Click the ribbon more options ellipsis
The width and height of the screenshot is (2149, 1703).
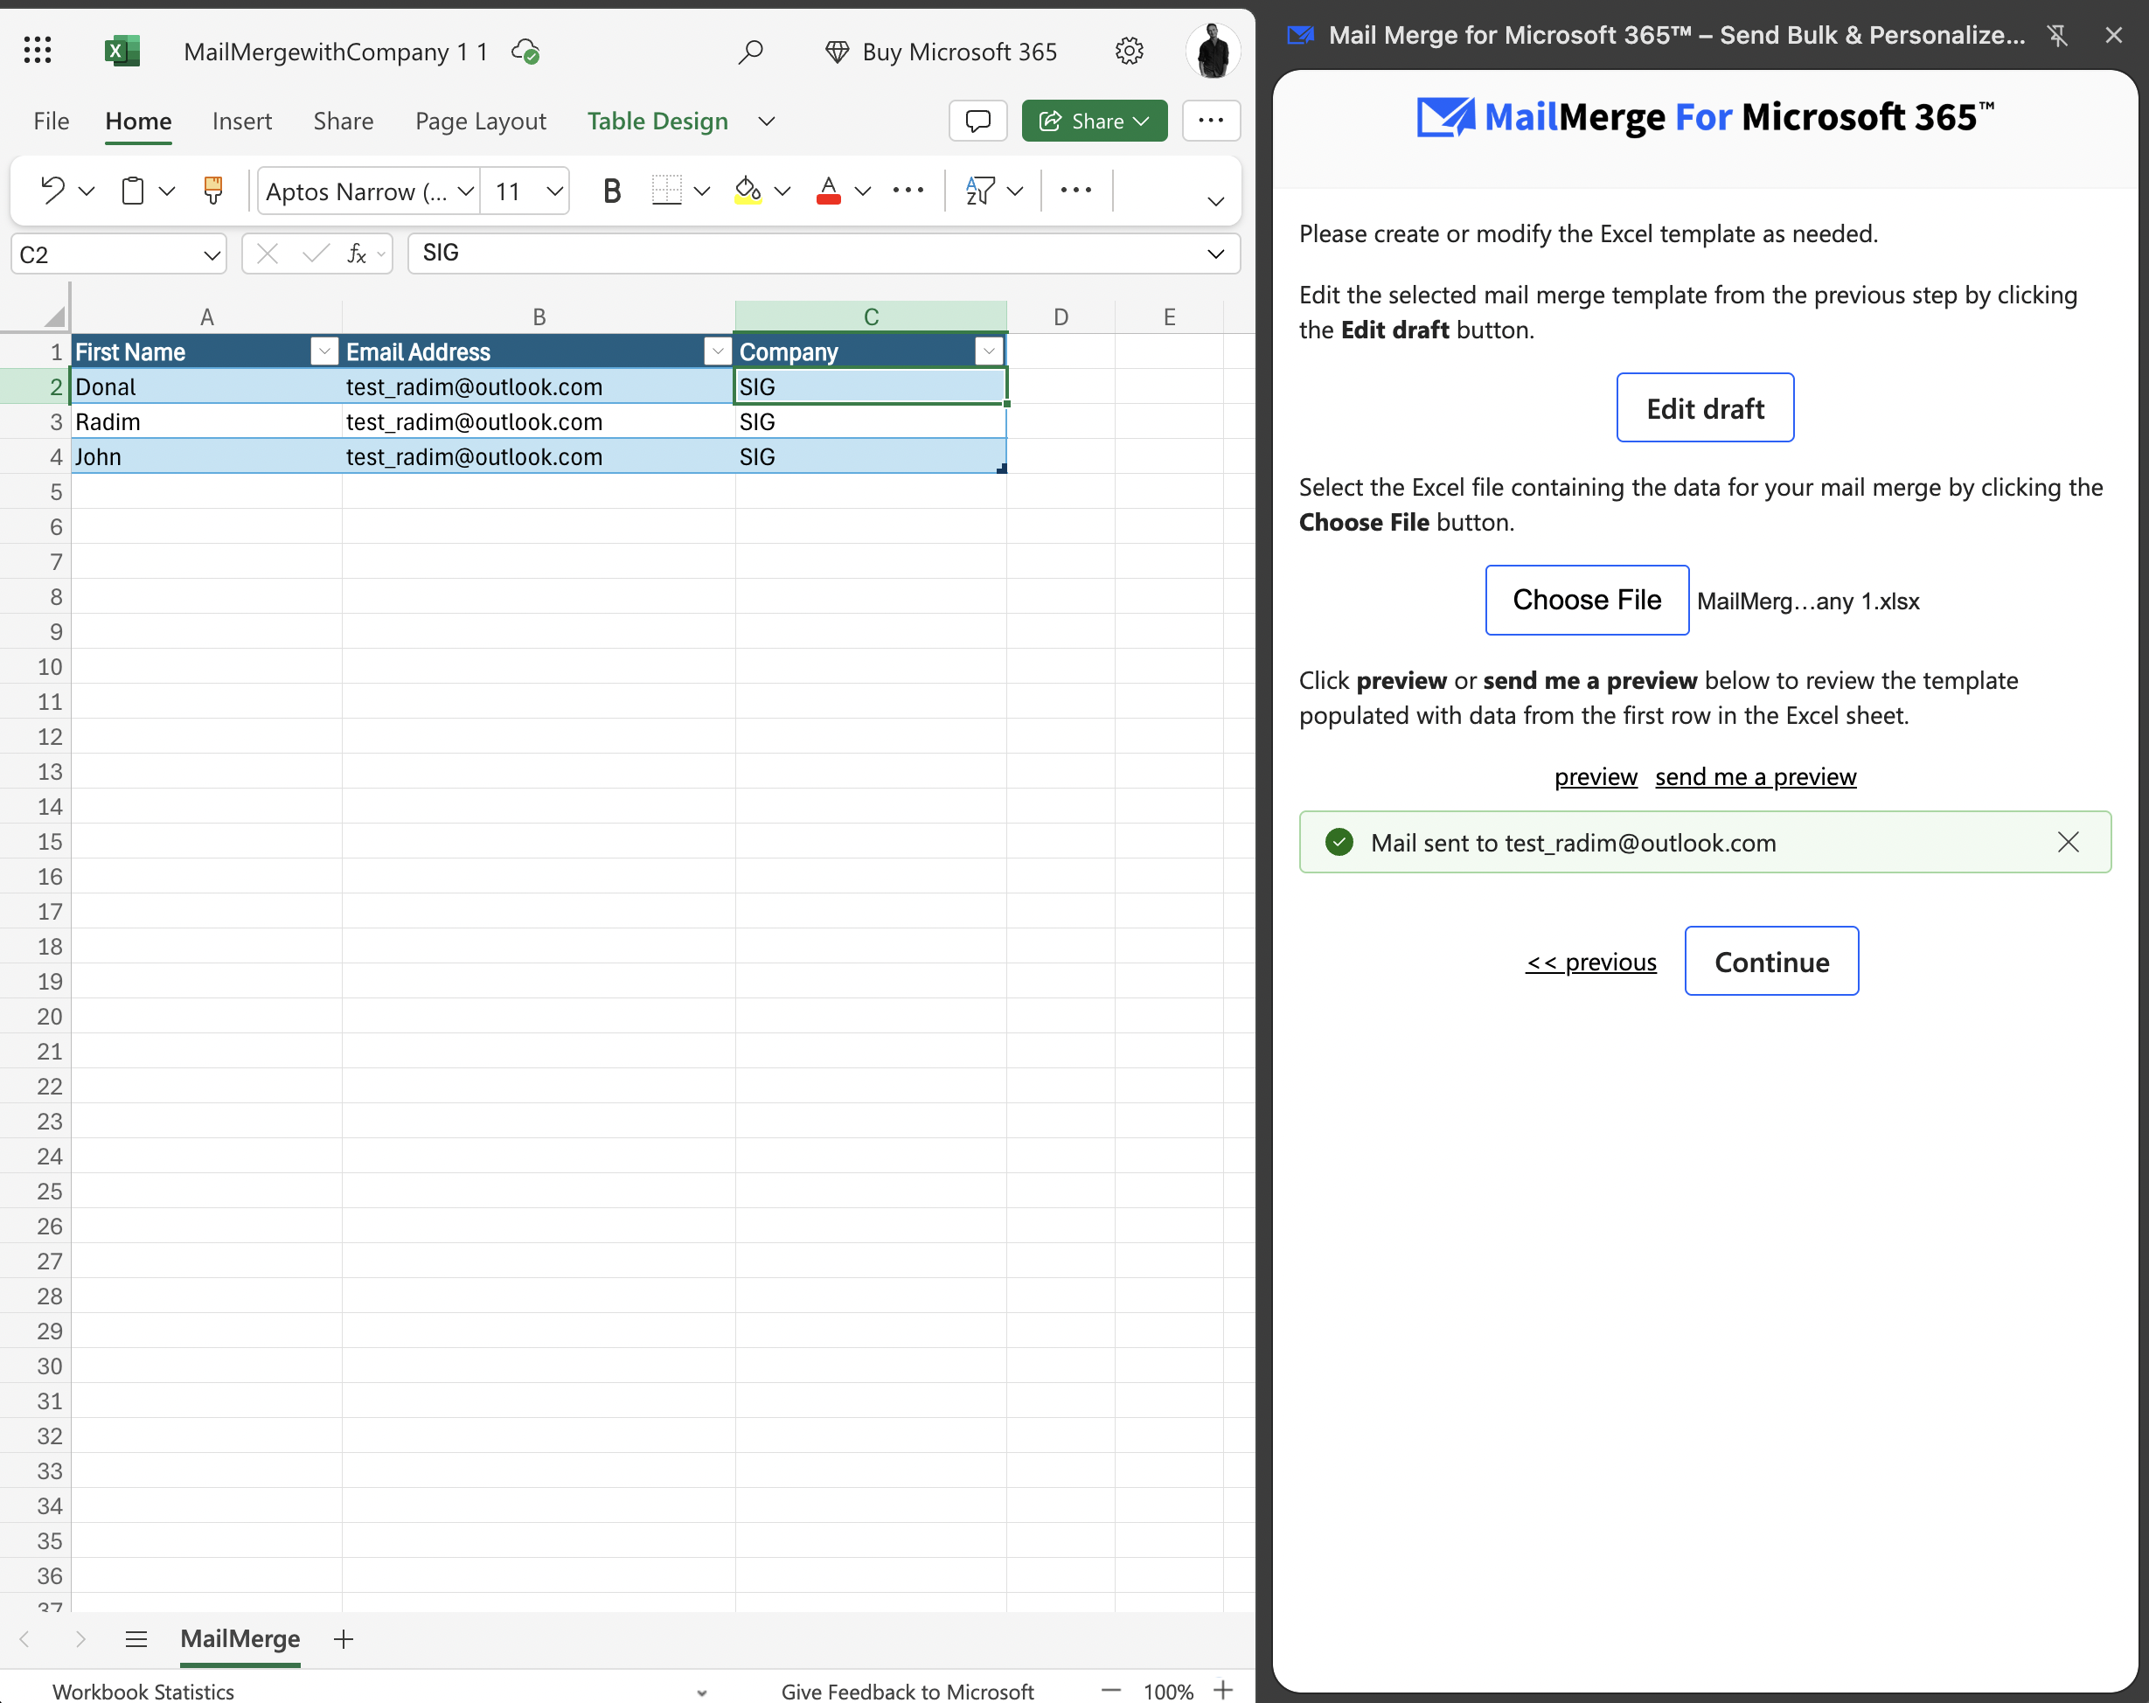(1210, 121)
